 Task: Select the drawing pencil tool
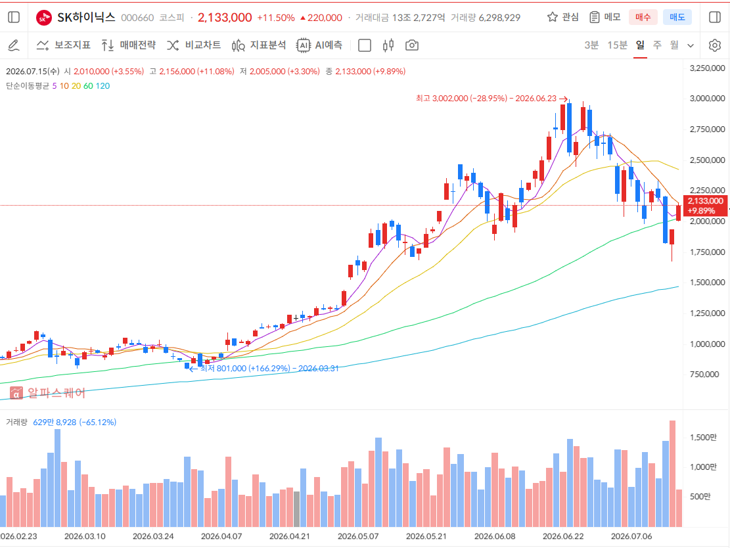(14, 45)
